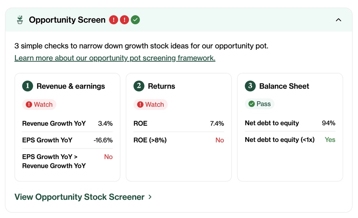Click the Watch badge under Revenue & earnings
The image size is (358, 218).
39,105
